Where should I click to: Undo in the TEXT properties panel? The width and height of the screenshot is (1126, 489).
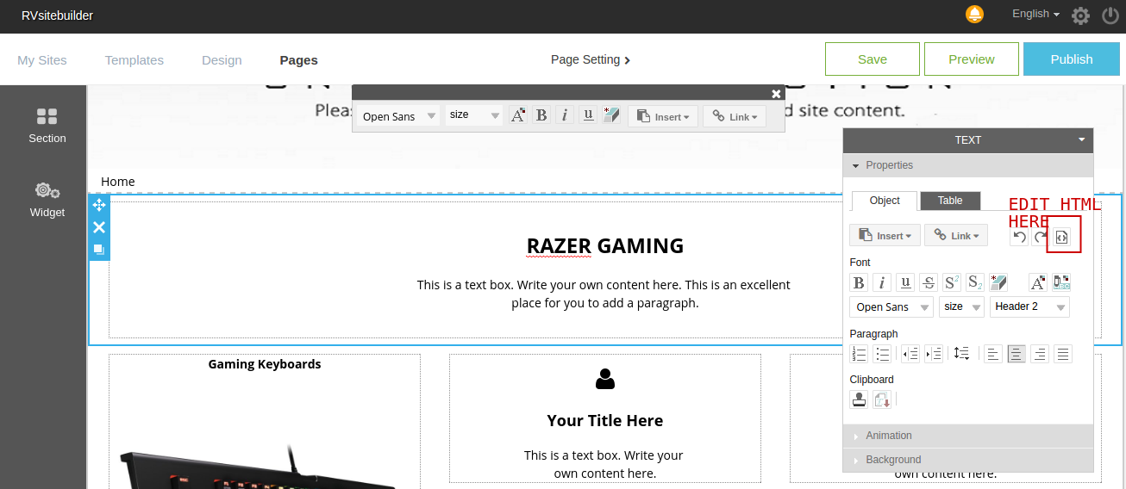pos(1019,237)
